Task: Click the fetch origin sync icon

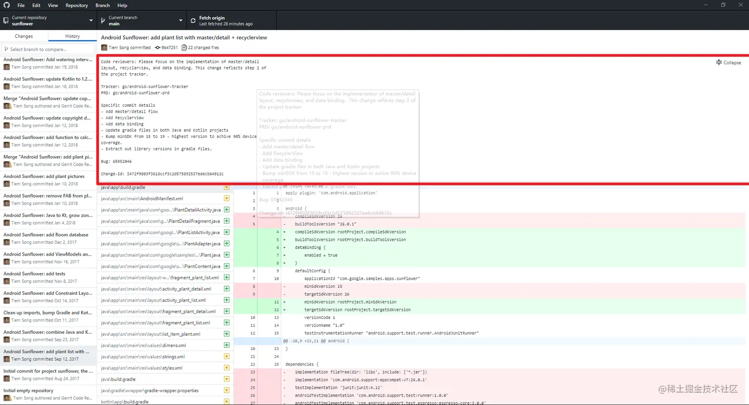Action: point(193,21)
